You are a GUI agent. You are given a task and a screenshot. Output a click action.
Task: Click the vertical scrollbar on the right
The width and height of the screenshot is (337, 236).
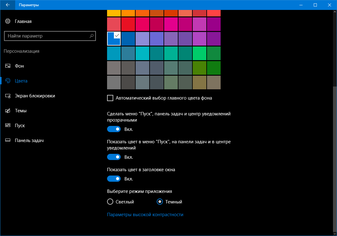[x=334, y=155]
